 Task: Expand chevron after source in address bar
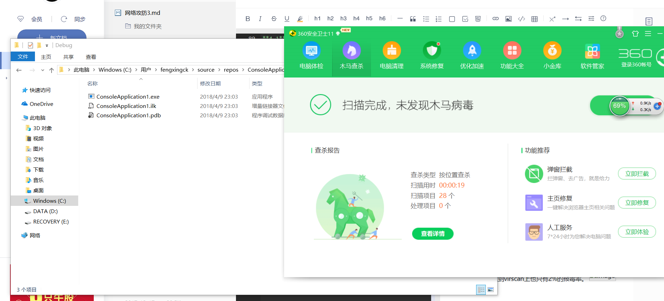click(x=219, y=70)
